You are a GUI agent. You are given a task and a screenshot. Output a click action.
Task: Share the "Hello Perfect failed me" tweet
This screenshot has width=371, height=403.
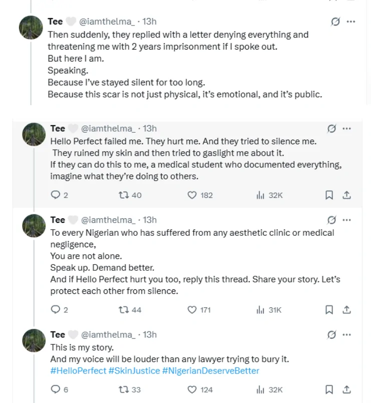click(x=346, y=195)
